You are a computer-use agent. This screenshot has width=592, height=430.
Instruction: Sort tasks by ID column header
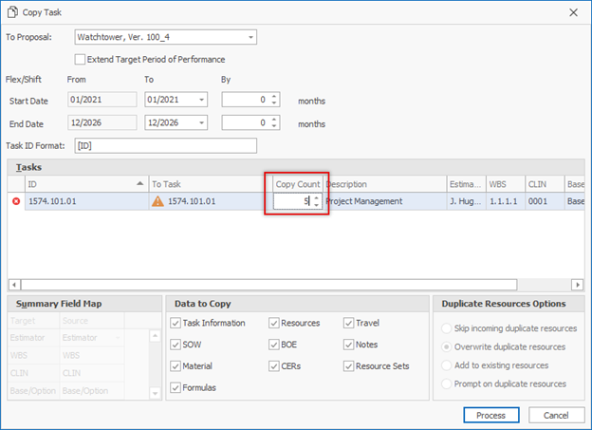[x=81, y=183]
